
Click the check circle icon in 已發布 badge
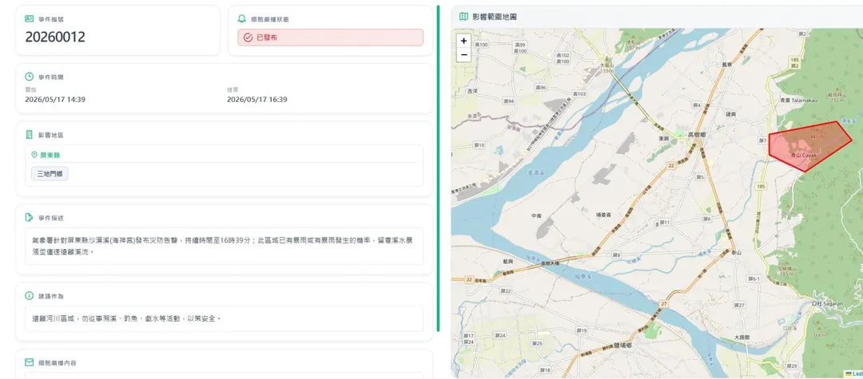(248, 38)
